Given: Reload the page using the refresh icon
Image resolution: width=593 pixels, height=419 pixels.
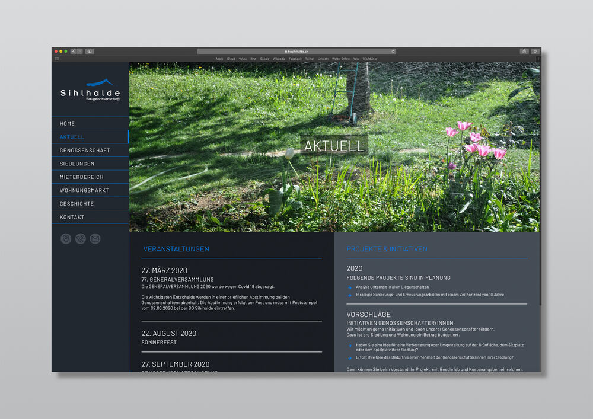Looking at the screenshot, I should point(393,52).
